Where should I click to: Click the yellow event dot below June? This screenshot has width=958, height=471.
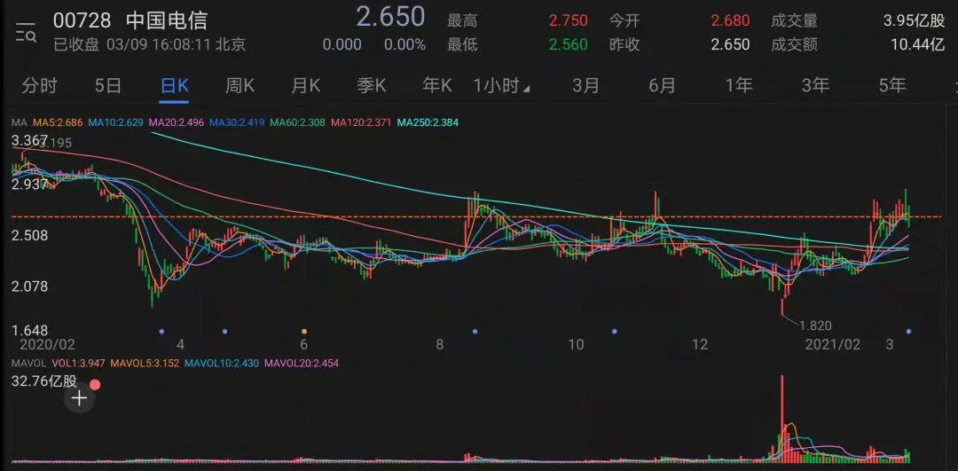[x=303, y=332]
